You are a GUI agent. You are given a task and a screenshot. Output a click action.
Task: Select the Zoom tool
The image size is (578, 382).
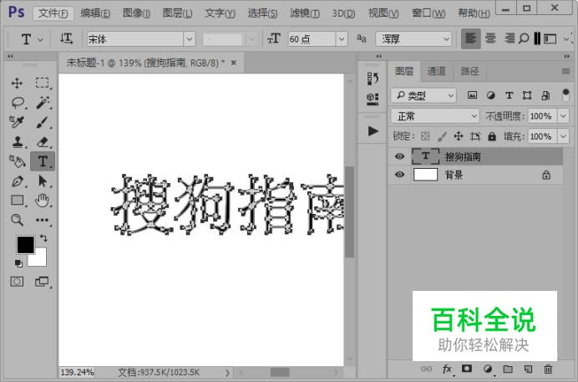click(17, 220)
